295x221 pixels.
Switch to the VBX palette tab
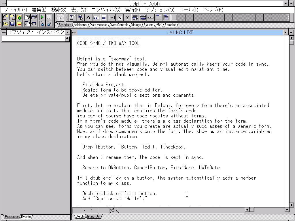coord(159,25)
